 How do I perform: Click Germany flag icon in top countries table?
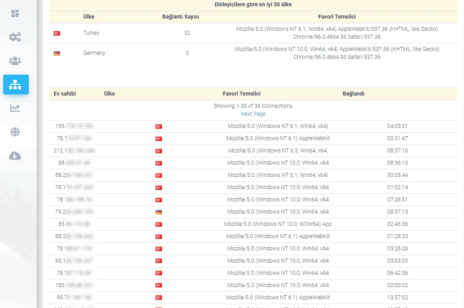coord(57,53)
